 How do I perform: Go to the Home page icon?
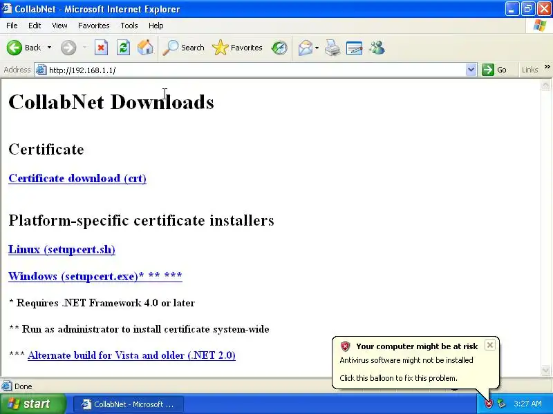tap(145, 48)
